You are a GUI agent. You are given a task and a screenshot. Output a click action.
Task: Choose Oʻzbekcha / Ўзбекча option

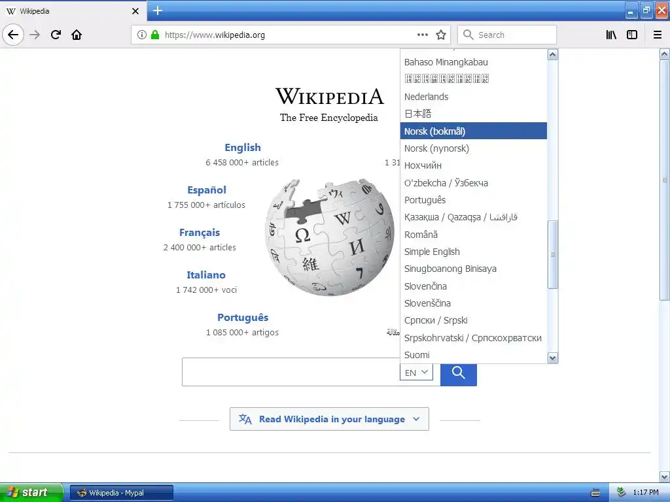click(474, 183)
